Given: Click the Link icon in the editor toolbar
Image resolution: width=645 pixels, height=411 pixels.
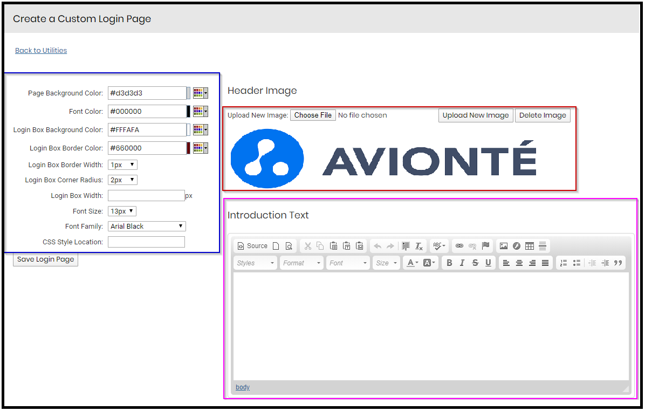Looking at the screenshot, I should [x=459, y=246].
